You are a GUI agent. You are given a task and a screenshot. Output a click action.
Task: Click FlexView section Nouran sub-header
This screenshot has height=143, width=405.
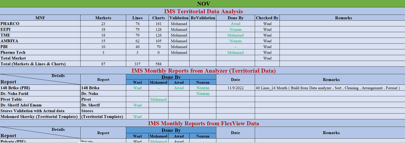(203, 136)
